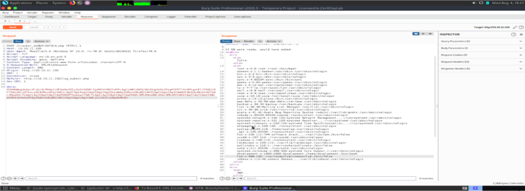Open the Project menu

[x=18, y=12]
